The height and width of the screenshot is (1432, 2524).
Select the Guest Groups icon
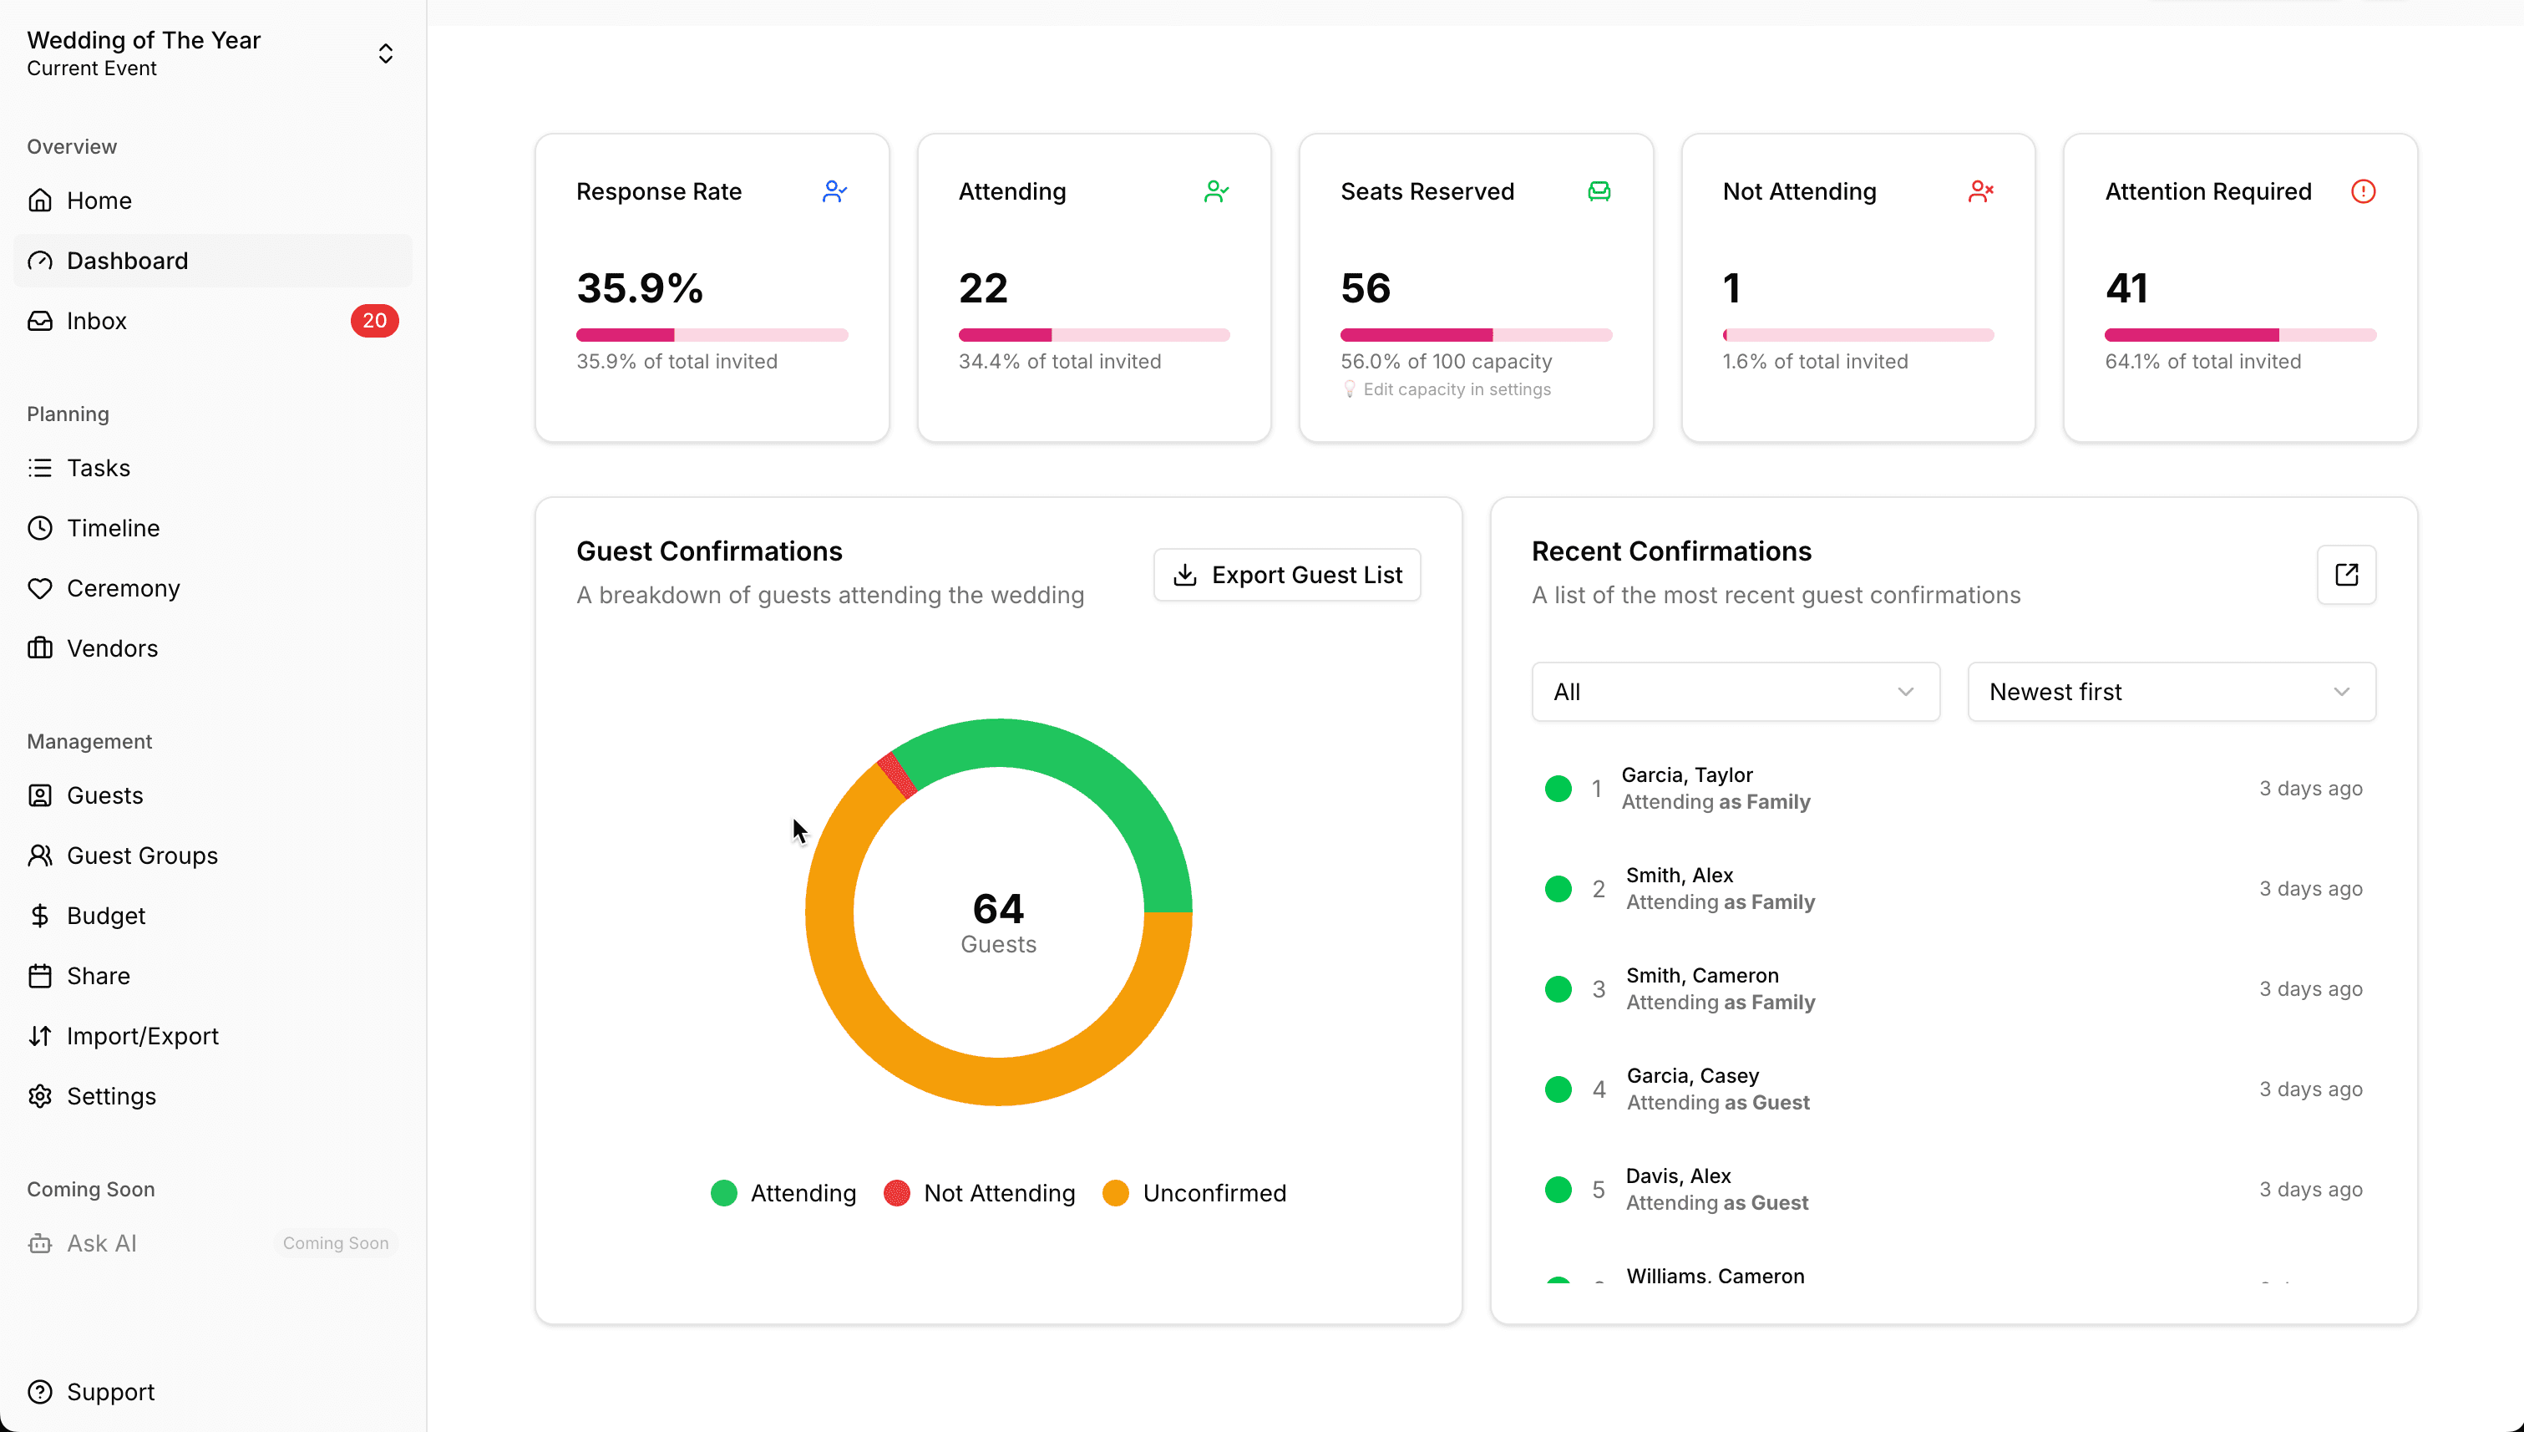(x=40, y=855)
